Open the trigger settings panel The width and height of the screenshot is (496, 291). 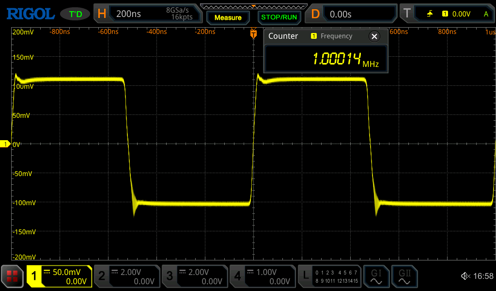pos(447,14)
